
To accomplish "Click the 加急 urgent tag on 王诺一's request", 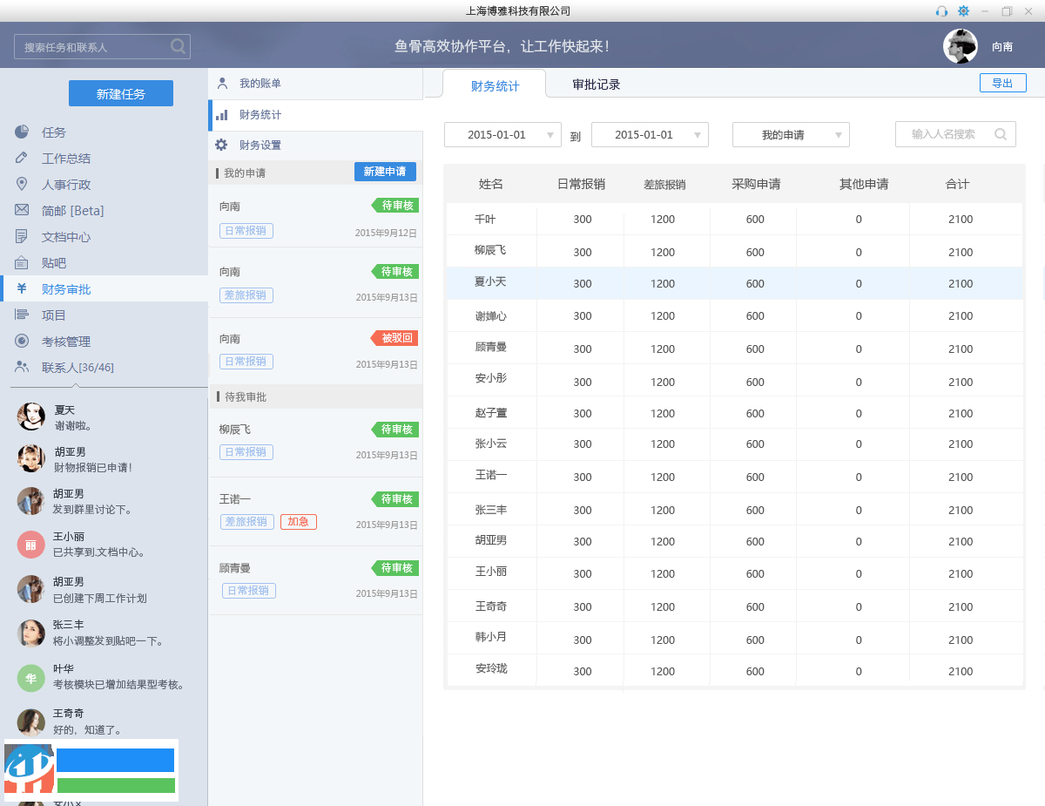I will [298, 522].
